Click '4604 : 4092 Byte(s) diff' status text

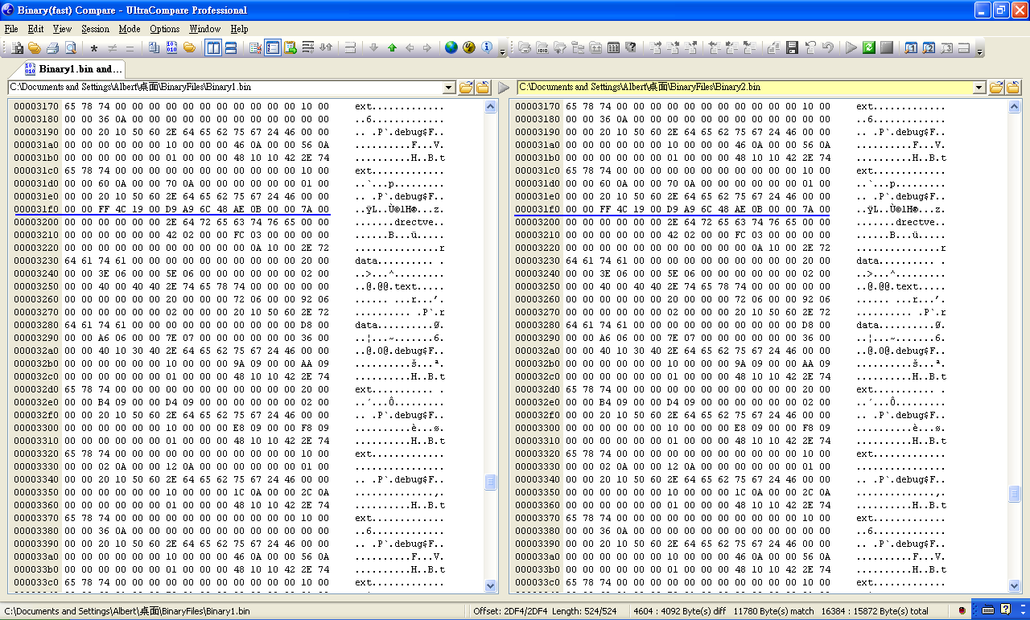point(680,611)
